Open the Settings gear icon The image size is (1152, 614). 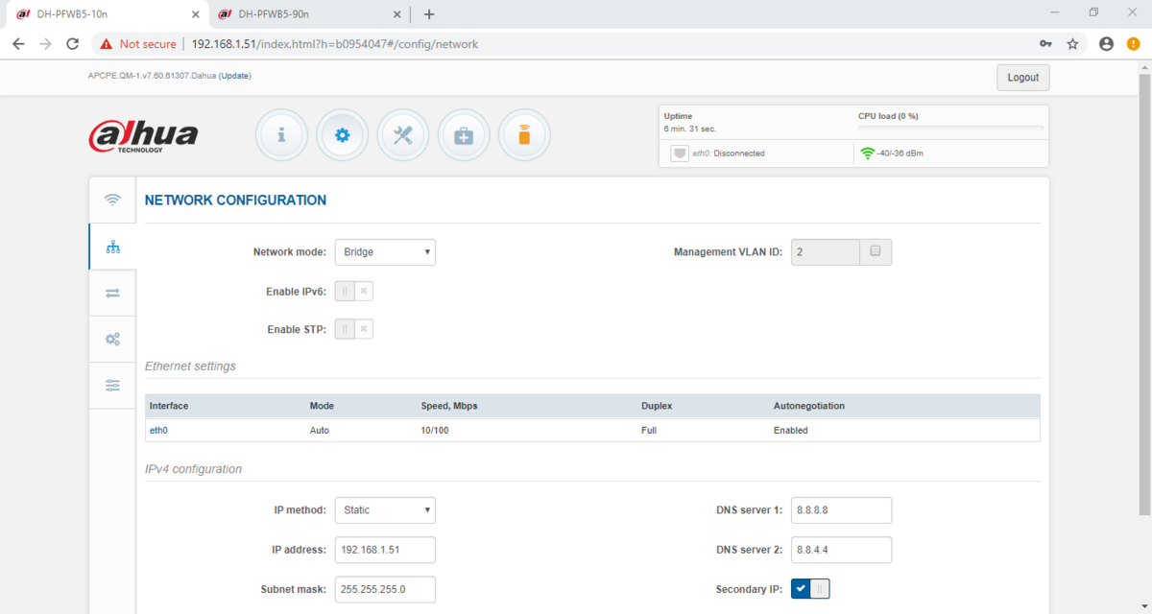[342, 135]
